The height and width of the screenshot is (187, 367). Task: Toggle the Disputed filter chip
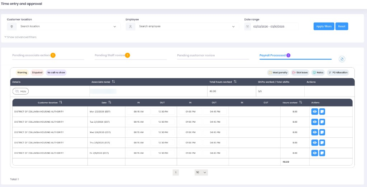[x=37, y=73]
